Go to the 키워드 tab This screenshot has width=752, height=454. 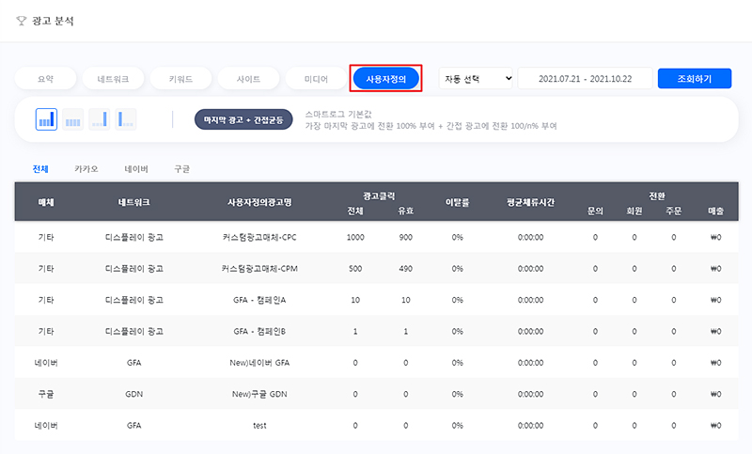(180, 79)
